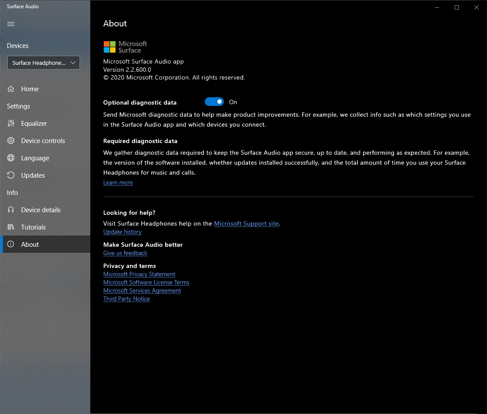Click the About info circle icon

[x=11, y=245]
